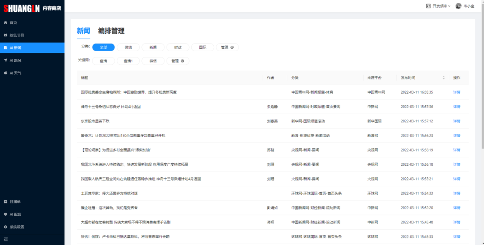
Task: Toggle the 疫情 keyword filter
Action: (104, 61)
